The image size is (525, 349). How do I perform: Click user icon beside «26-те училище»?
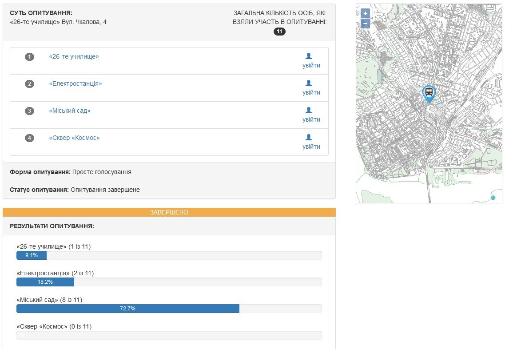coord(309,56)
